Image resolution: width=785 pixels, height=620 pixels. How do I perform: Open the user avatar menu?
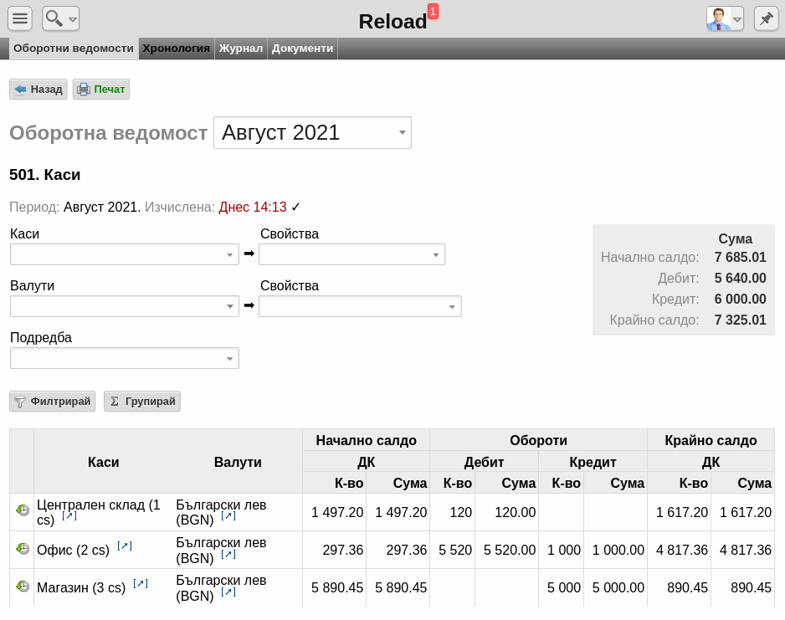click(x=725, y=19)
